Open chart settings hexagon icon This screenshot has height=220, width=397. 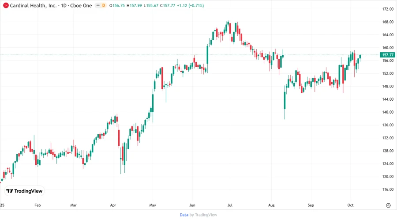[x=388, y=205]
